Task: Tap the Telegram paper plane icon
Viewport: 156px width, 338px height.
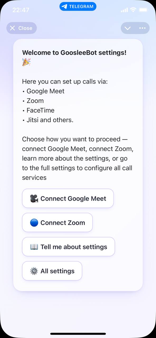Action: [x=64, y=7]
